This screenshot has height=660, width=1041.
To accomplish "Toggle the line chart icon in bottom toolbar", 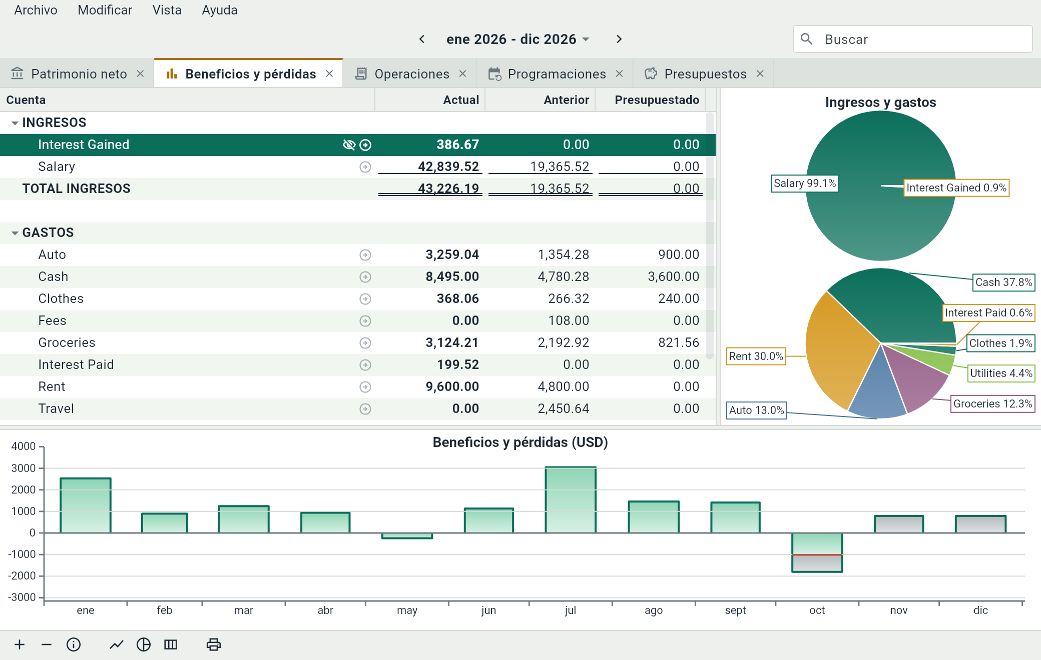I will (x=117, y=644).
